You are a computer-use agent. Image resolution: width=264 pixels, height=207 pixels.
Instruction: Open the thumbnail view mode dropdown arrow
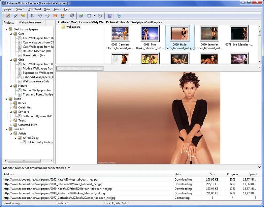[x=94, y=16]
